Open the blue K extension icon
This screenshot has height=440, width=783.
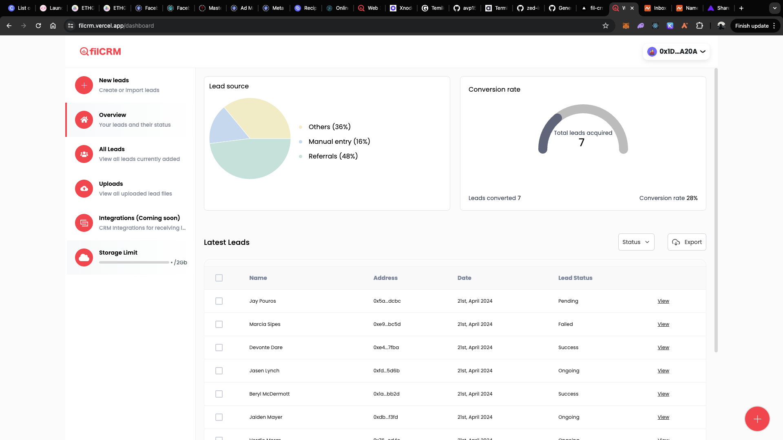pyautogui.click(x=670, y=26)
